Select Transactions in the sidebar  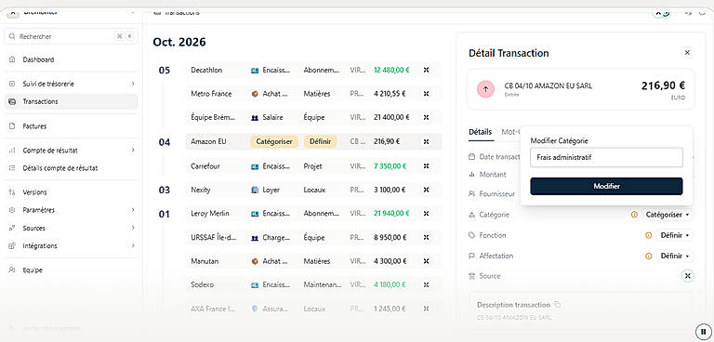click(x=71, y=101)
